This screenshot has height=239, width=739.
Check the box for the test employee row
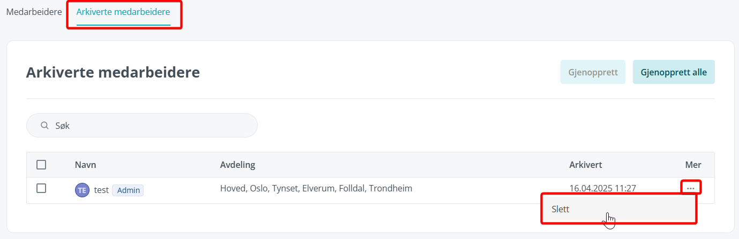coord(41,188)
